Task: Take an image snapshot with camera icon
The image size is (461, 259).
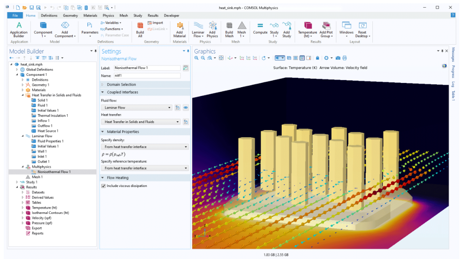Action: point(338,58)
